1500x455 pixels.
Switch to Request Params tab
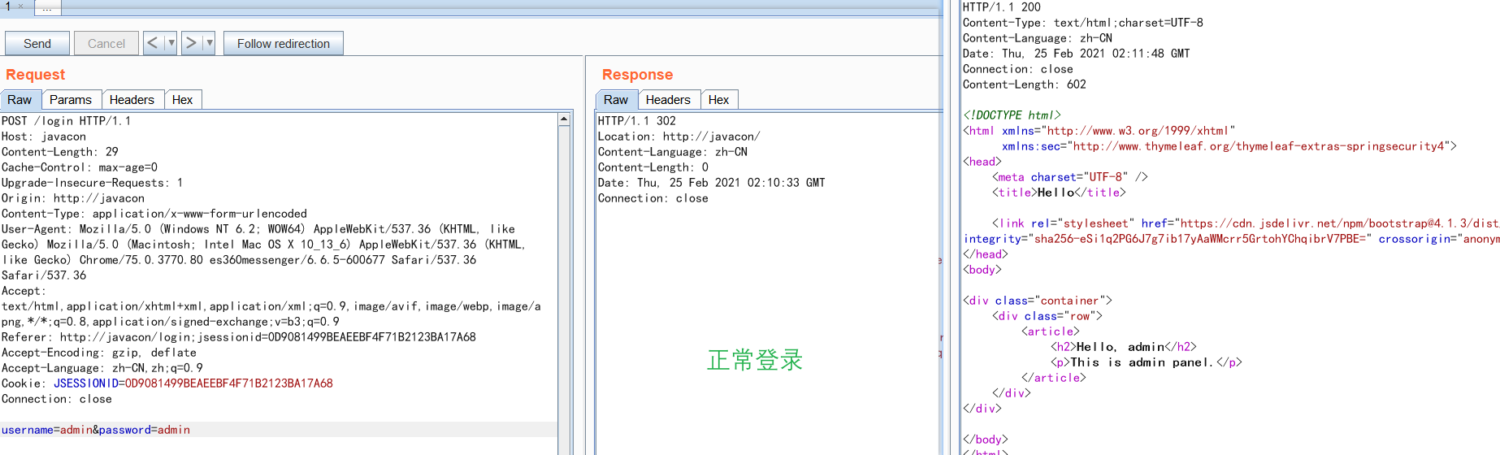(71, 100)
